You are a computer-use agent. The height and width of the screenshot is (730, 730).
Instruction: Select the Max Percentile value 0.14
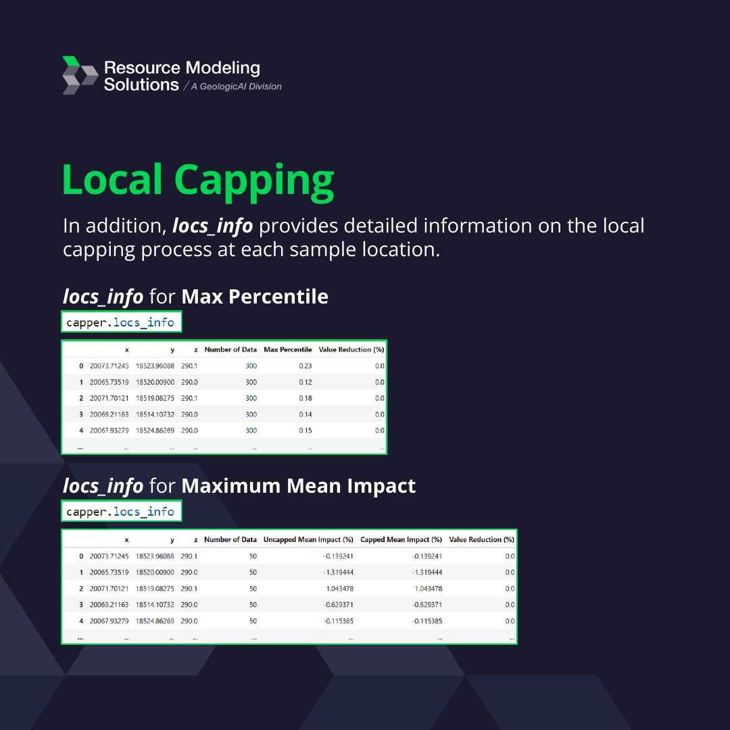(306, 414)
